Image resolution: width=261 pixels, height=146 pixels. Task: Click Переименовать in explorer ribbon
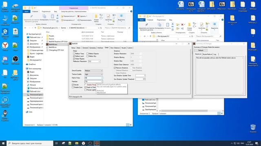point(84,20)
